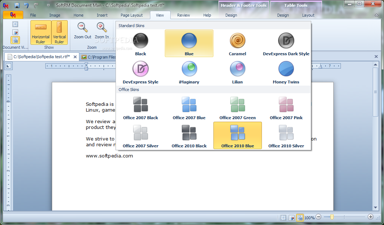
Task: Open the Page Layout tab
Action: (132, 15)
